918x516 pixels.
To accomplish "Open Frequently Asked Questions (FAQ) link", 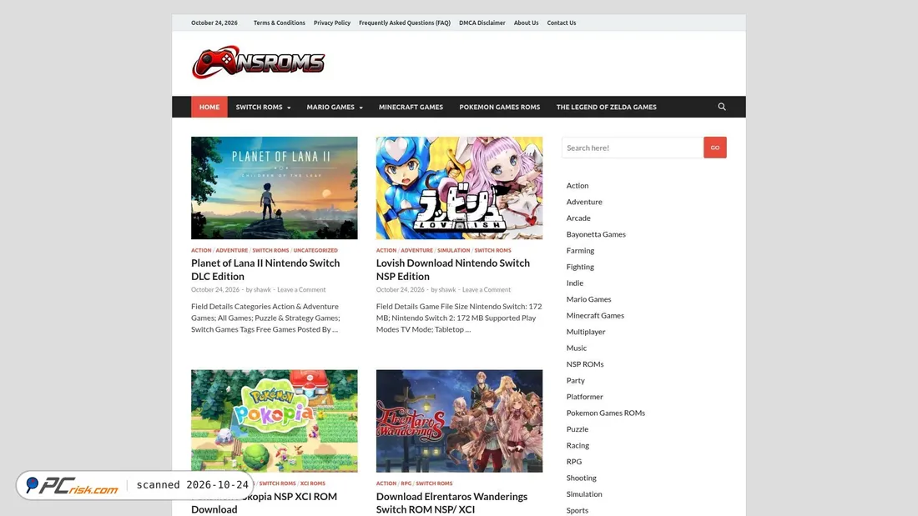I will point(405,23).
